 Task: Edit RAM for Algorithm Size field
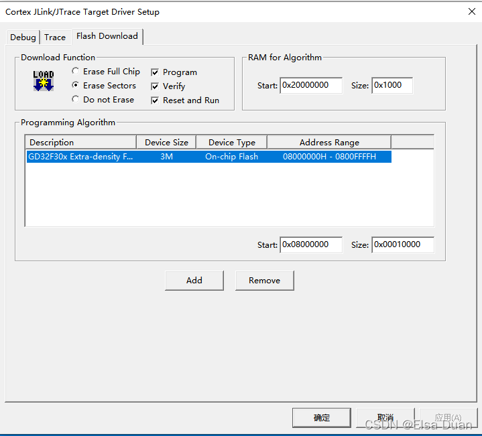click(392, 85)
